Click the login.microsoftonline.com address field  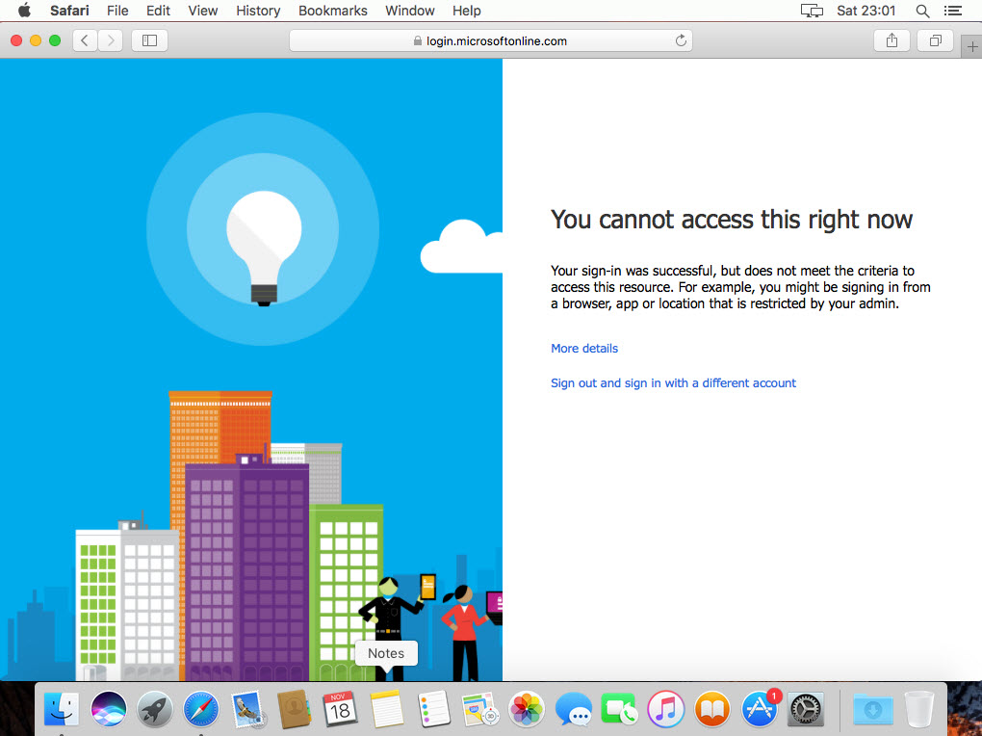point(490,40)
